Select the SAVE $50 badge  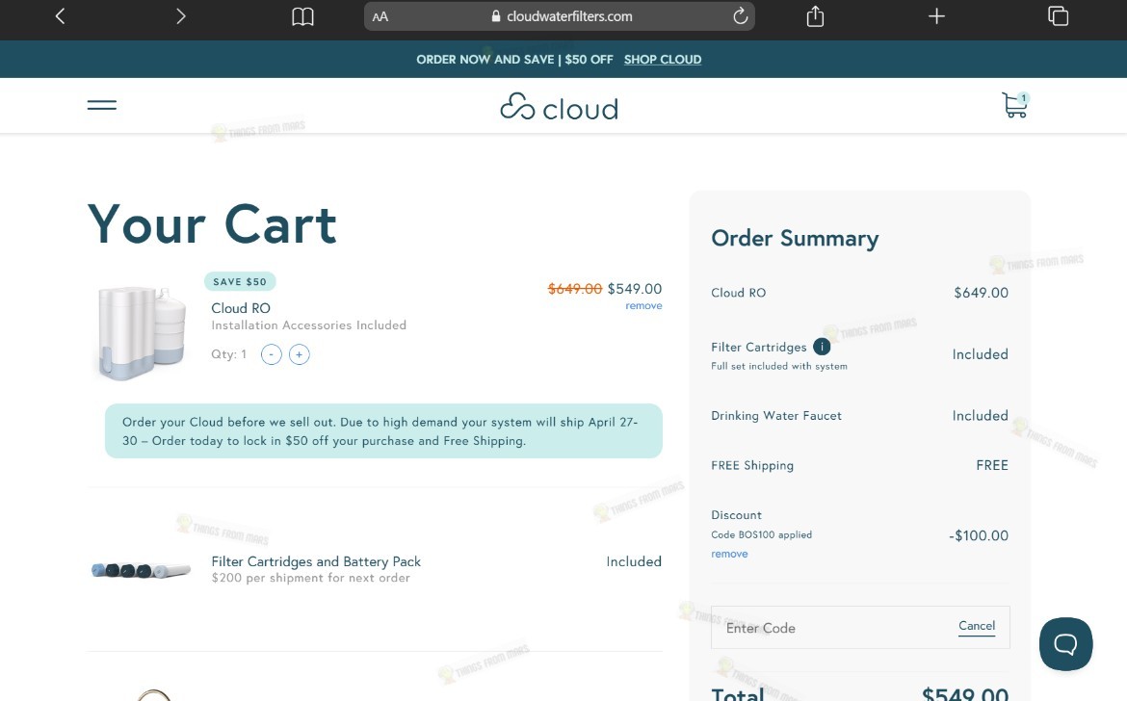coord(239,281)
